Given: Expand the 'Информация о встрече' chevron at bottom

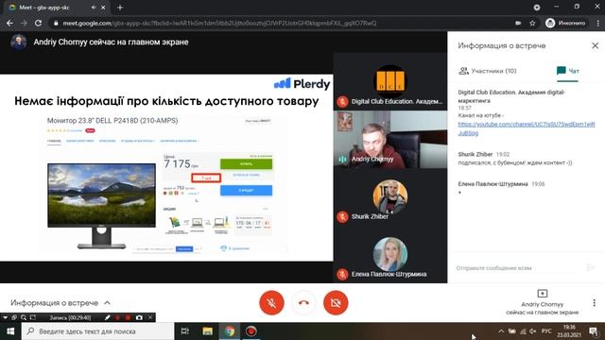Looking at the screenshot, I should click(x=107, y=302).
